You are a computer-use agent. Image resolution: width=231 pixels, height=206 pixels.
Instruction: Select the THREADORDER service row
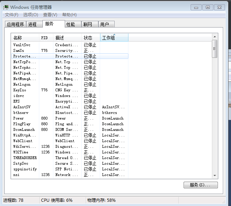coord(70,158)
